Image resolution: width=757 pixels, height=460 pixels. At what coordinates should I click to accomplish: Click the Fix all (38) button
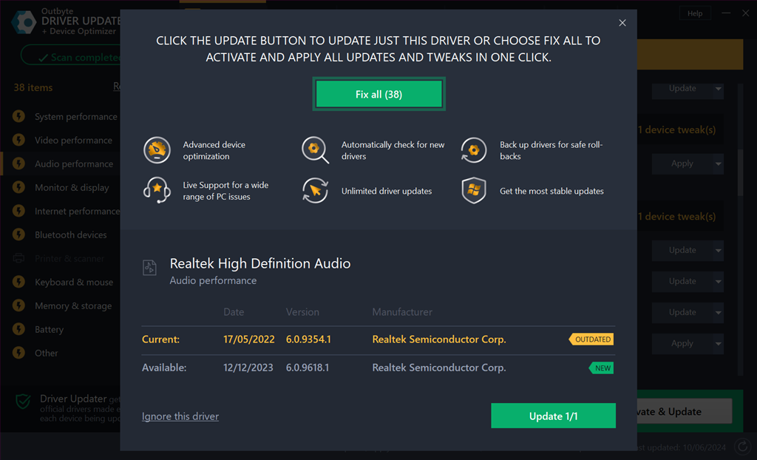(x=378, y=94)
